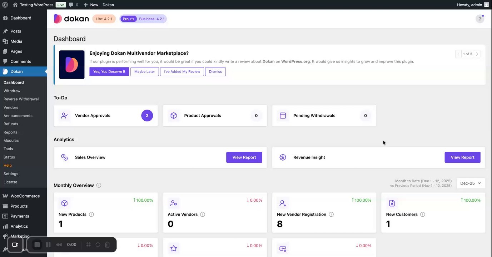Screen dimensions: 492x257
Task: Click the WordPress logo in admin bar
Action: point(5,5)
